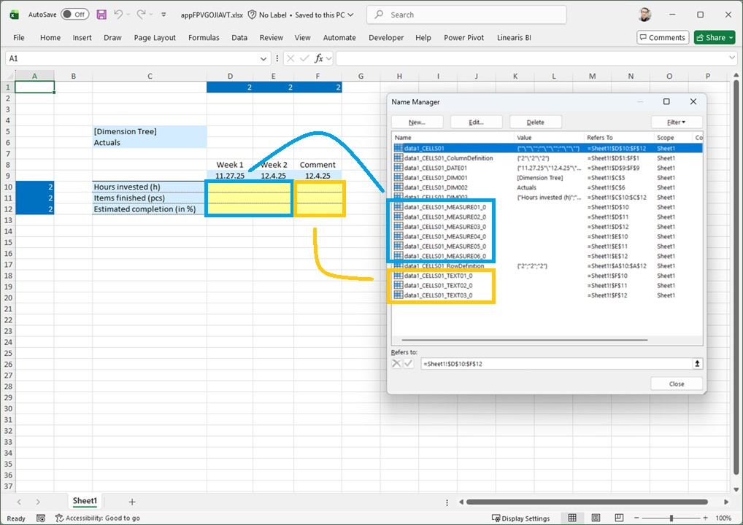
Task: Select data1_CELLS01_TEXT01_0 in the names list
Action: (438, 276)
